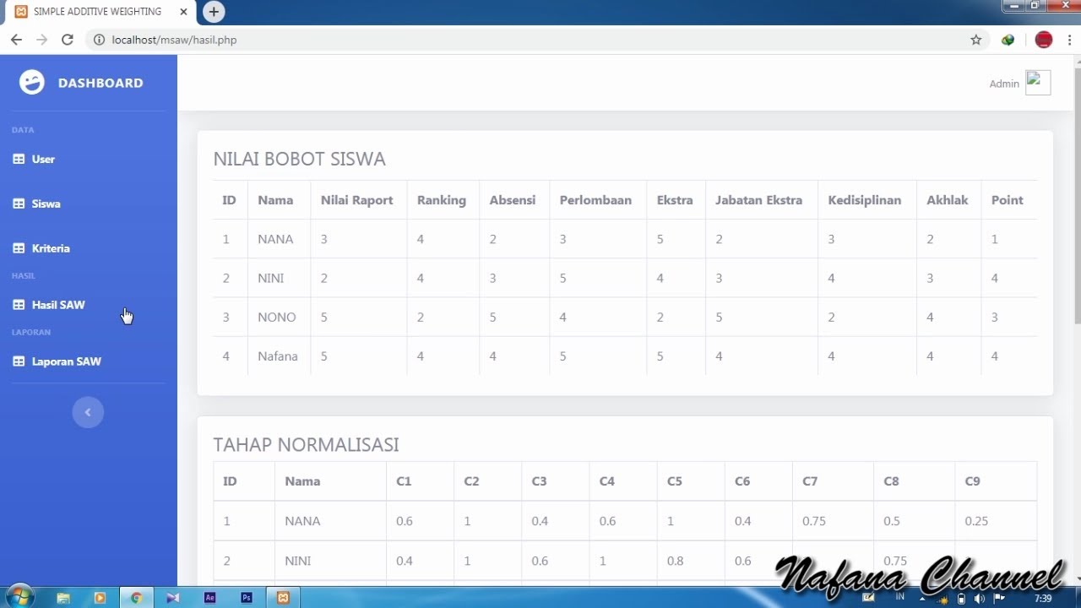Click the table icon beside User
The width and height of the screenshot is (1081, 608).
[x=19, y=159]
